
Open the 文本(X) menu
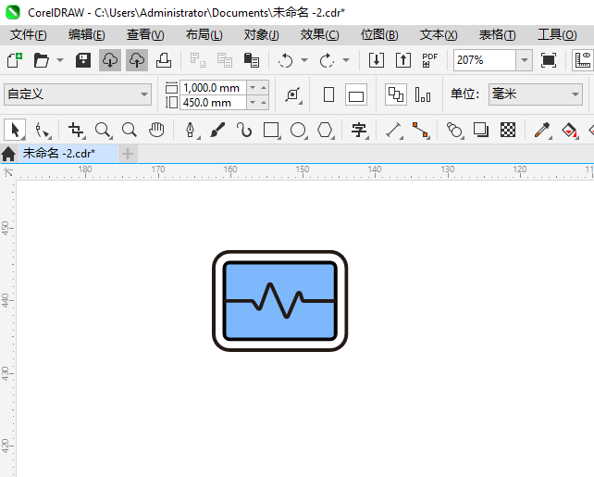439,35
